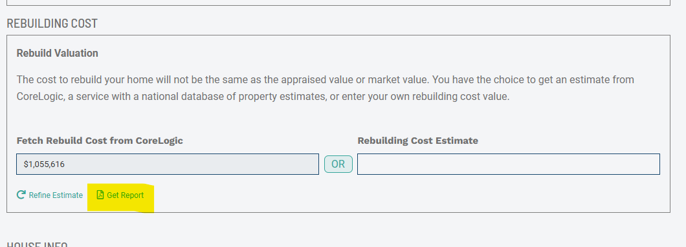Screen dimensions: 686x247
Task: Click the right end of the Rebuilding Cost Estimate box
Action: point(652,164)
